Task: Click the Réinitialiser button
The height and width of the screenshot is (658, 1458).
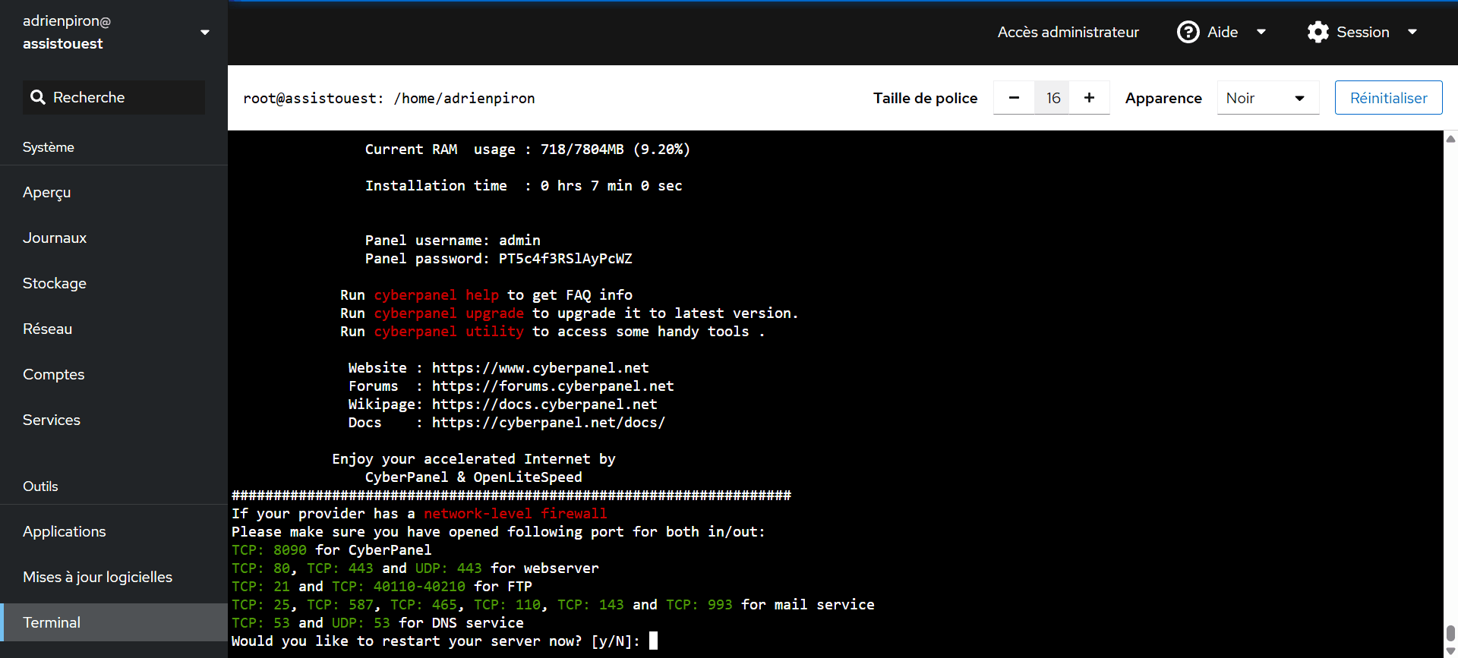Action: [x=1388, y=98]
